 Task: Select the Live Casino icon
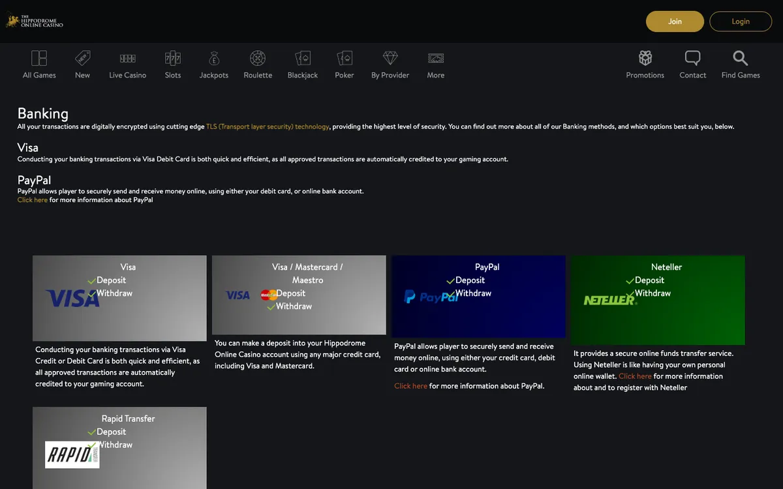click(128, 58)
